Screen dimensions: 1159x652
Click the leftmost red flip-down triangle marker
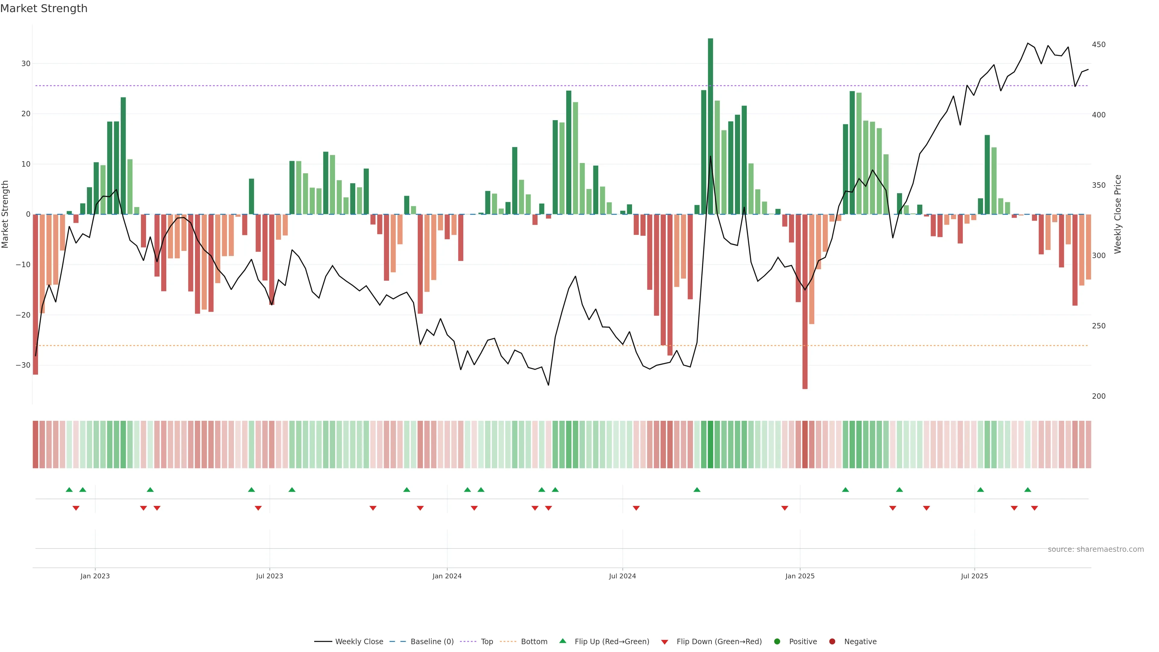click(76, 508)
